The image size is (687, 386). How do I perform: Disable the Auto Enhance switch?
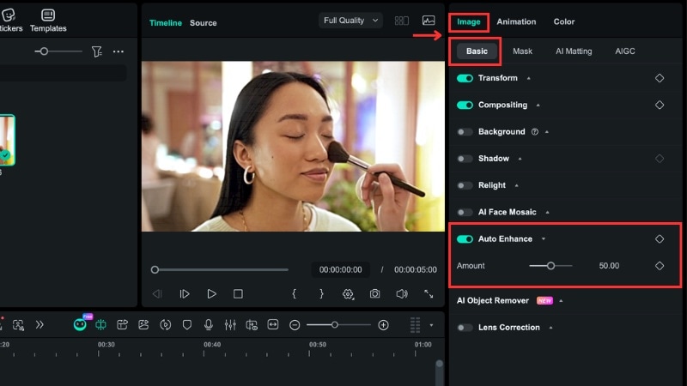pos(465,239)
